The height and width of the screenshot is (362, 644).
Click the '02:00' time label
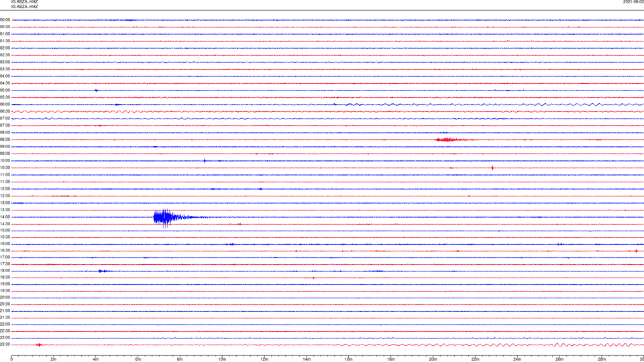click(x=5, y=48)
